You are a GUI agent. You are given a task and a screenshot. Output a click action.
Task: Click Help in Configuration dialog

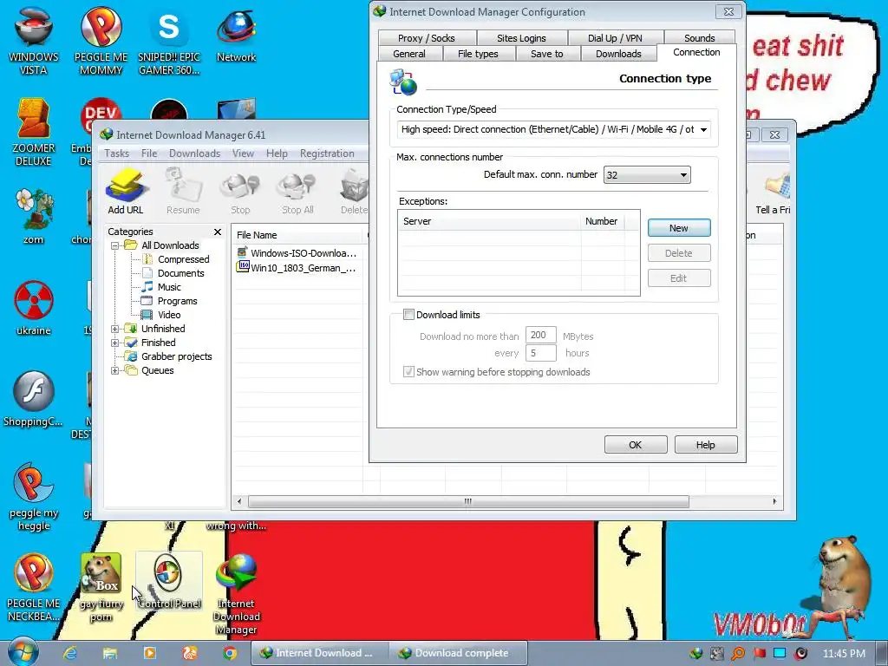point(706,445)
